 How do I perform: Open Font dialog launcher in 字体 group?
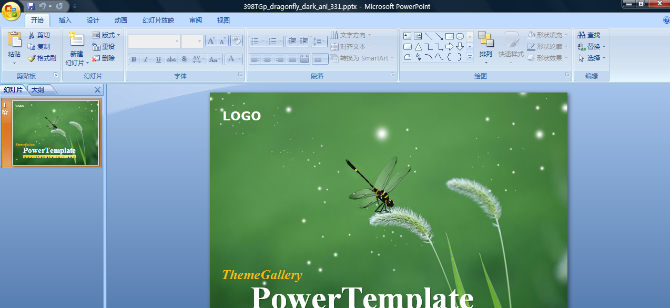point(240,76)
